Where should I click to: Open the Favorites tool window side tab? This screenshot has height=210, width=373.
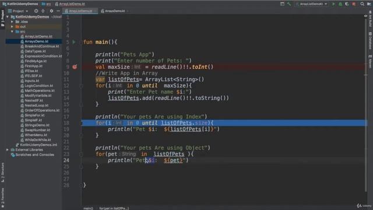click(x=2, y=198)
